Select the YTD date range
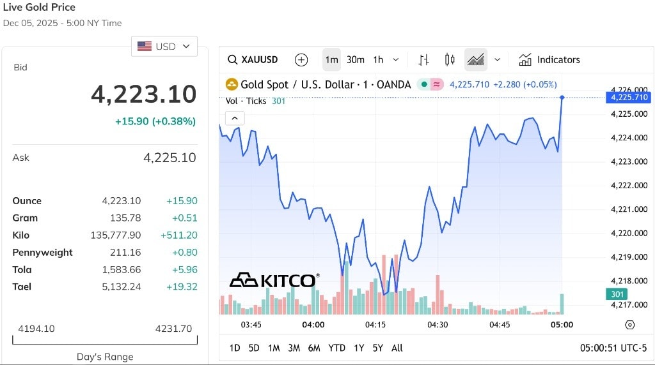 click(x=336, y=348)
